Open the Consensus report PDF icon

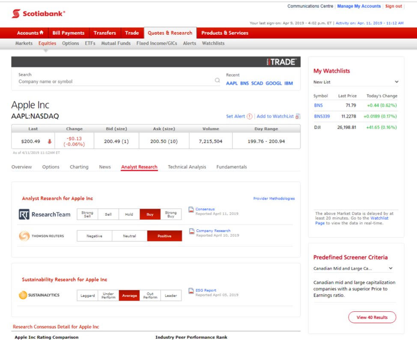pyautogui.click(x=191, y=210)
